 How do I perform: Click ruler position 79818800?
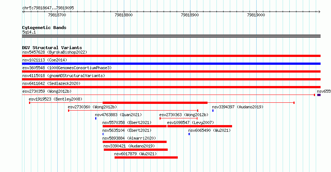(123, 15)
